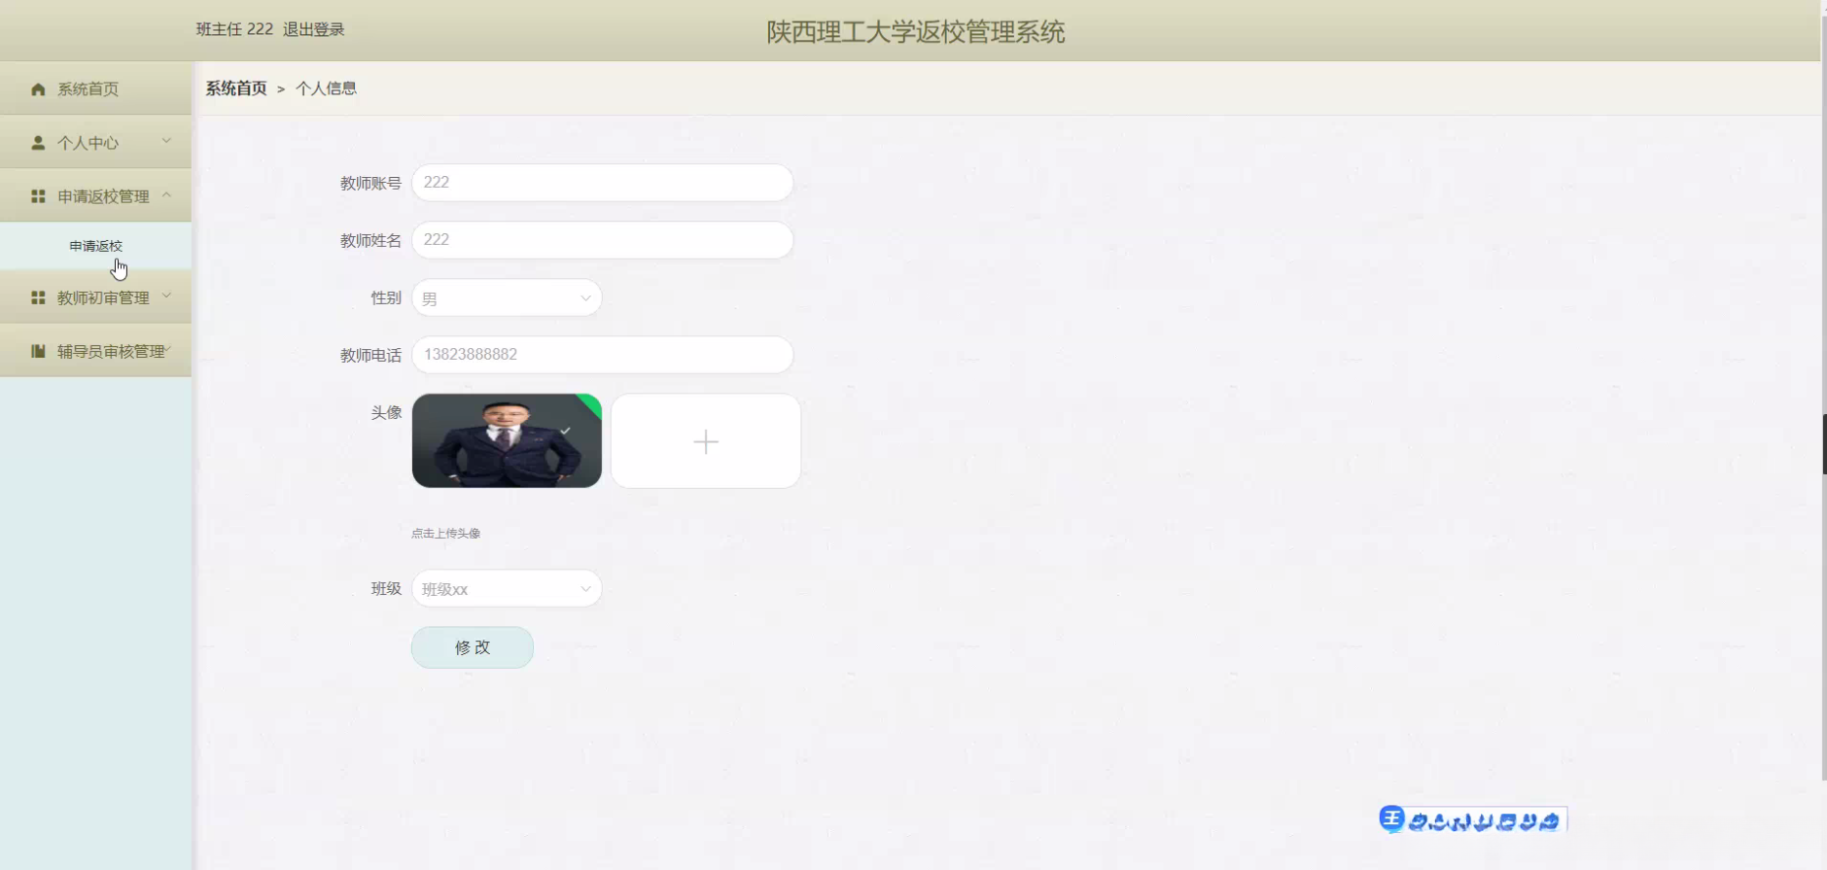Open 个人中心 sidebar menu
The width and height of the screenshot is (1827, 870).
pyautogui.click(x=95, y=143)
